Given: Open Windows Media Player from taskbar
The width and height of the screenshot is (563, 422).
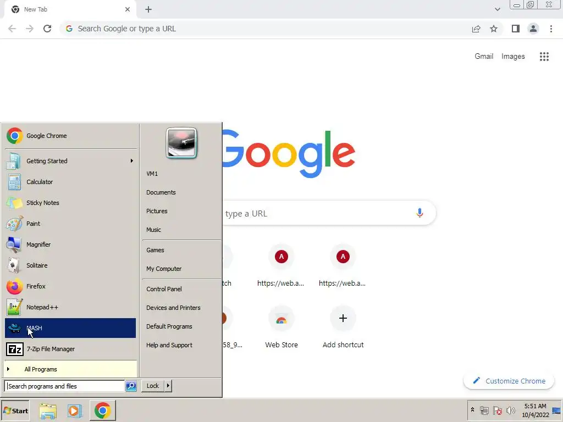Looking at the screenshot, I should pos(75,410).
